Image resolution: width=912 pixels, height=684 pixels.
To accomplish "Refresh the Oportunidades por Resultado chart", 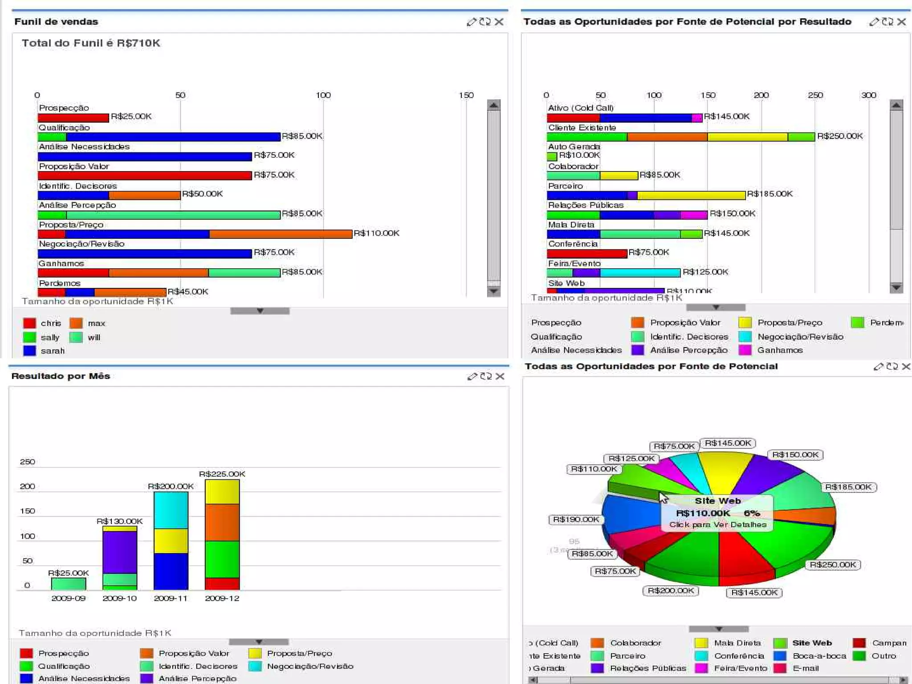I will click(x=888, y=22).
